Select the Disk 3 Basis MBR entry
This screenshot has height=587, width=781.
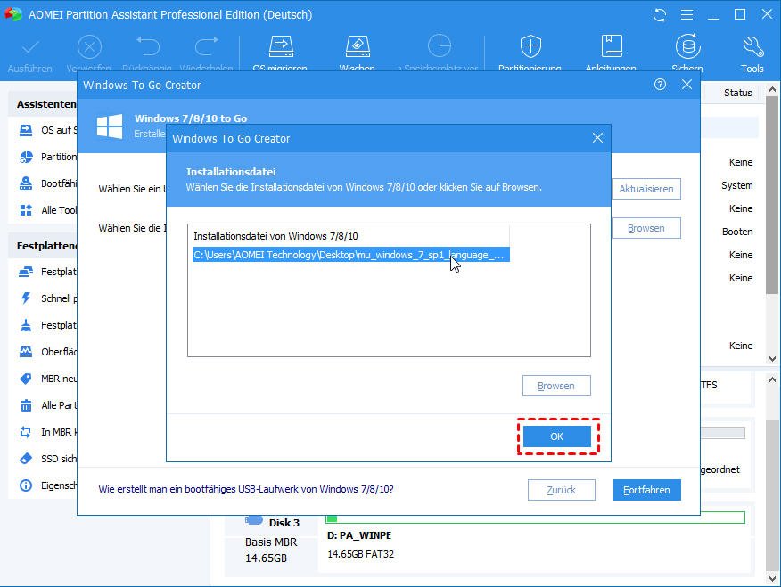[x=272, y=541]
